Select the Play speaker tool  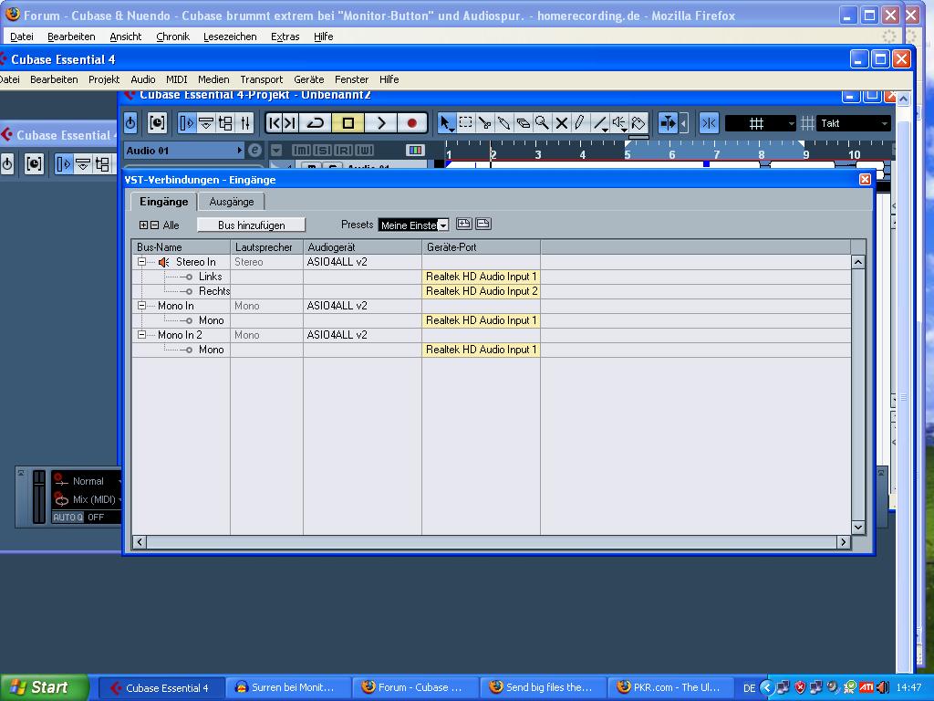pos(619,123)
